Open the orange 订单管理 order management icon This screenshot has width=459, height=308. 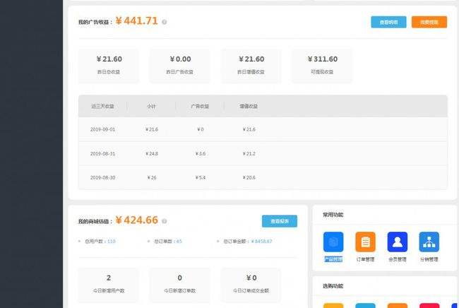tap(365, 242)
